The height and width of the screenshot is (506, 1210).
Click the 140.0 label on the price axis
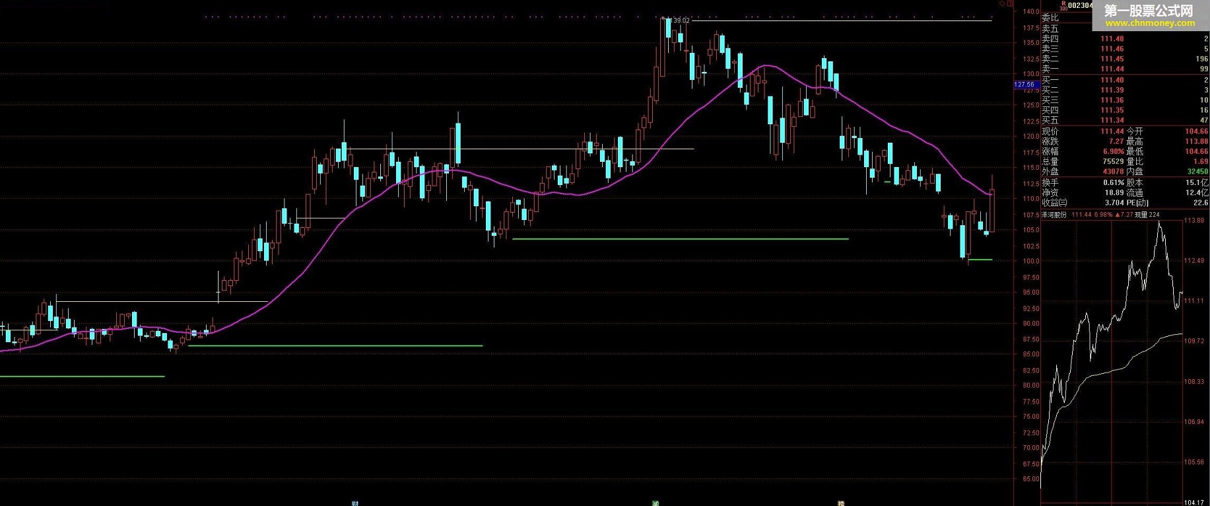click(1031, 12)
